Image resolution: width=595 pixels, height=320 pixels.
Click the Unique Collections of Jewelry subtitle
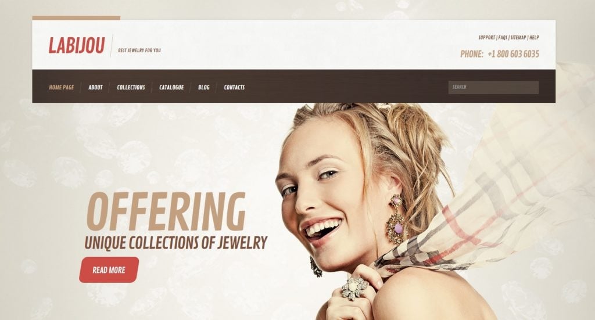tap(175, 243)
